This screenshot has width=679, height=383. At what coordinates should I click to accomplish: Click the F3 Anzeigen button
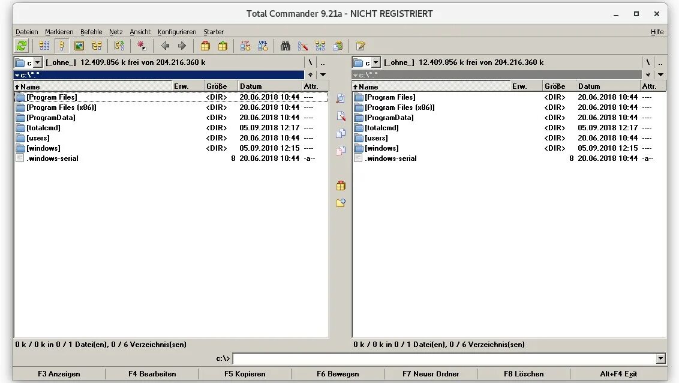[59, 373]
